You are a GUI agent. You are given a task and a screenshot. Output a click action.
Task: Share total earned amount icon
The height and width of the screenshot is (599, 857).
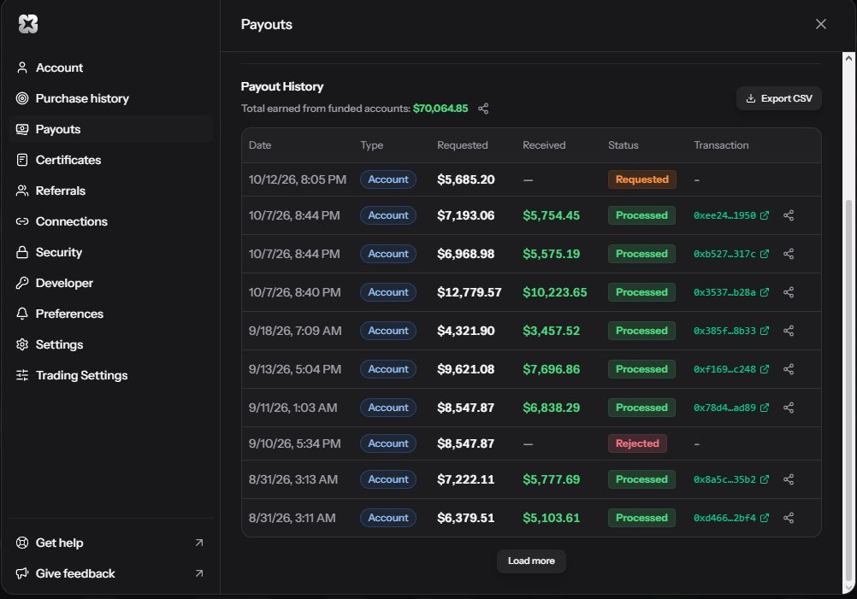coord(483,109)
